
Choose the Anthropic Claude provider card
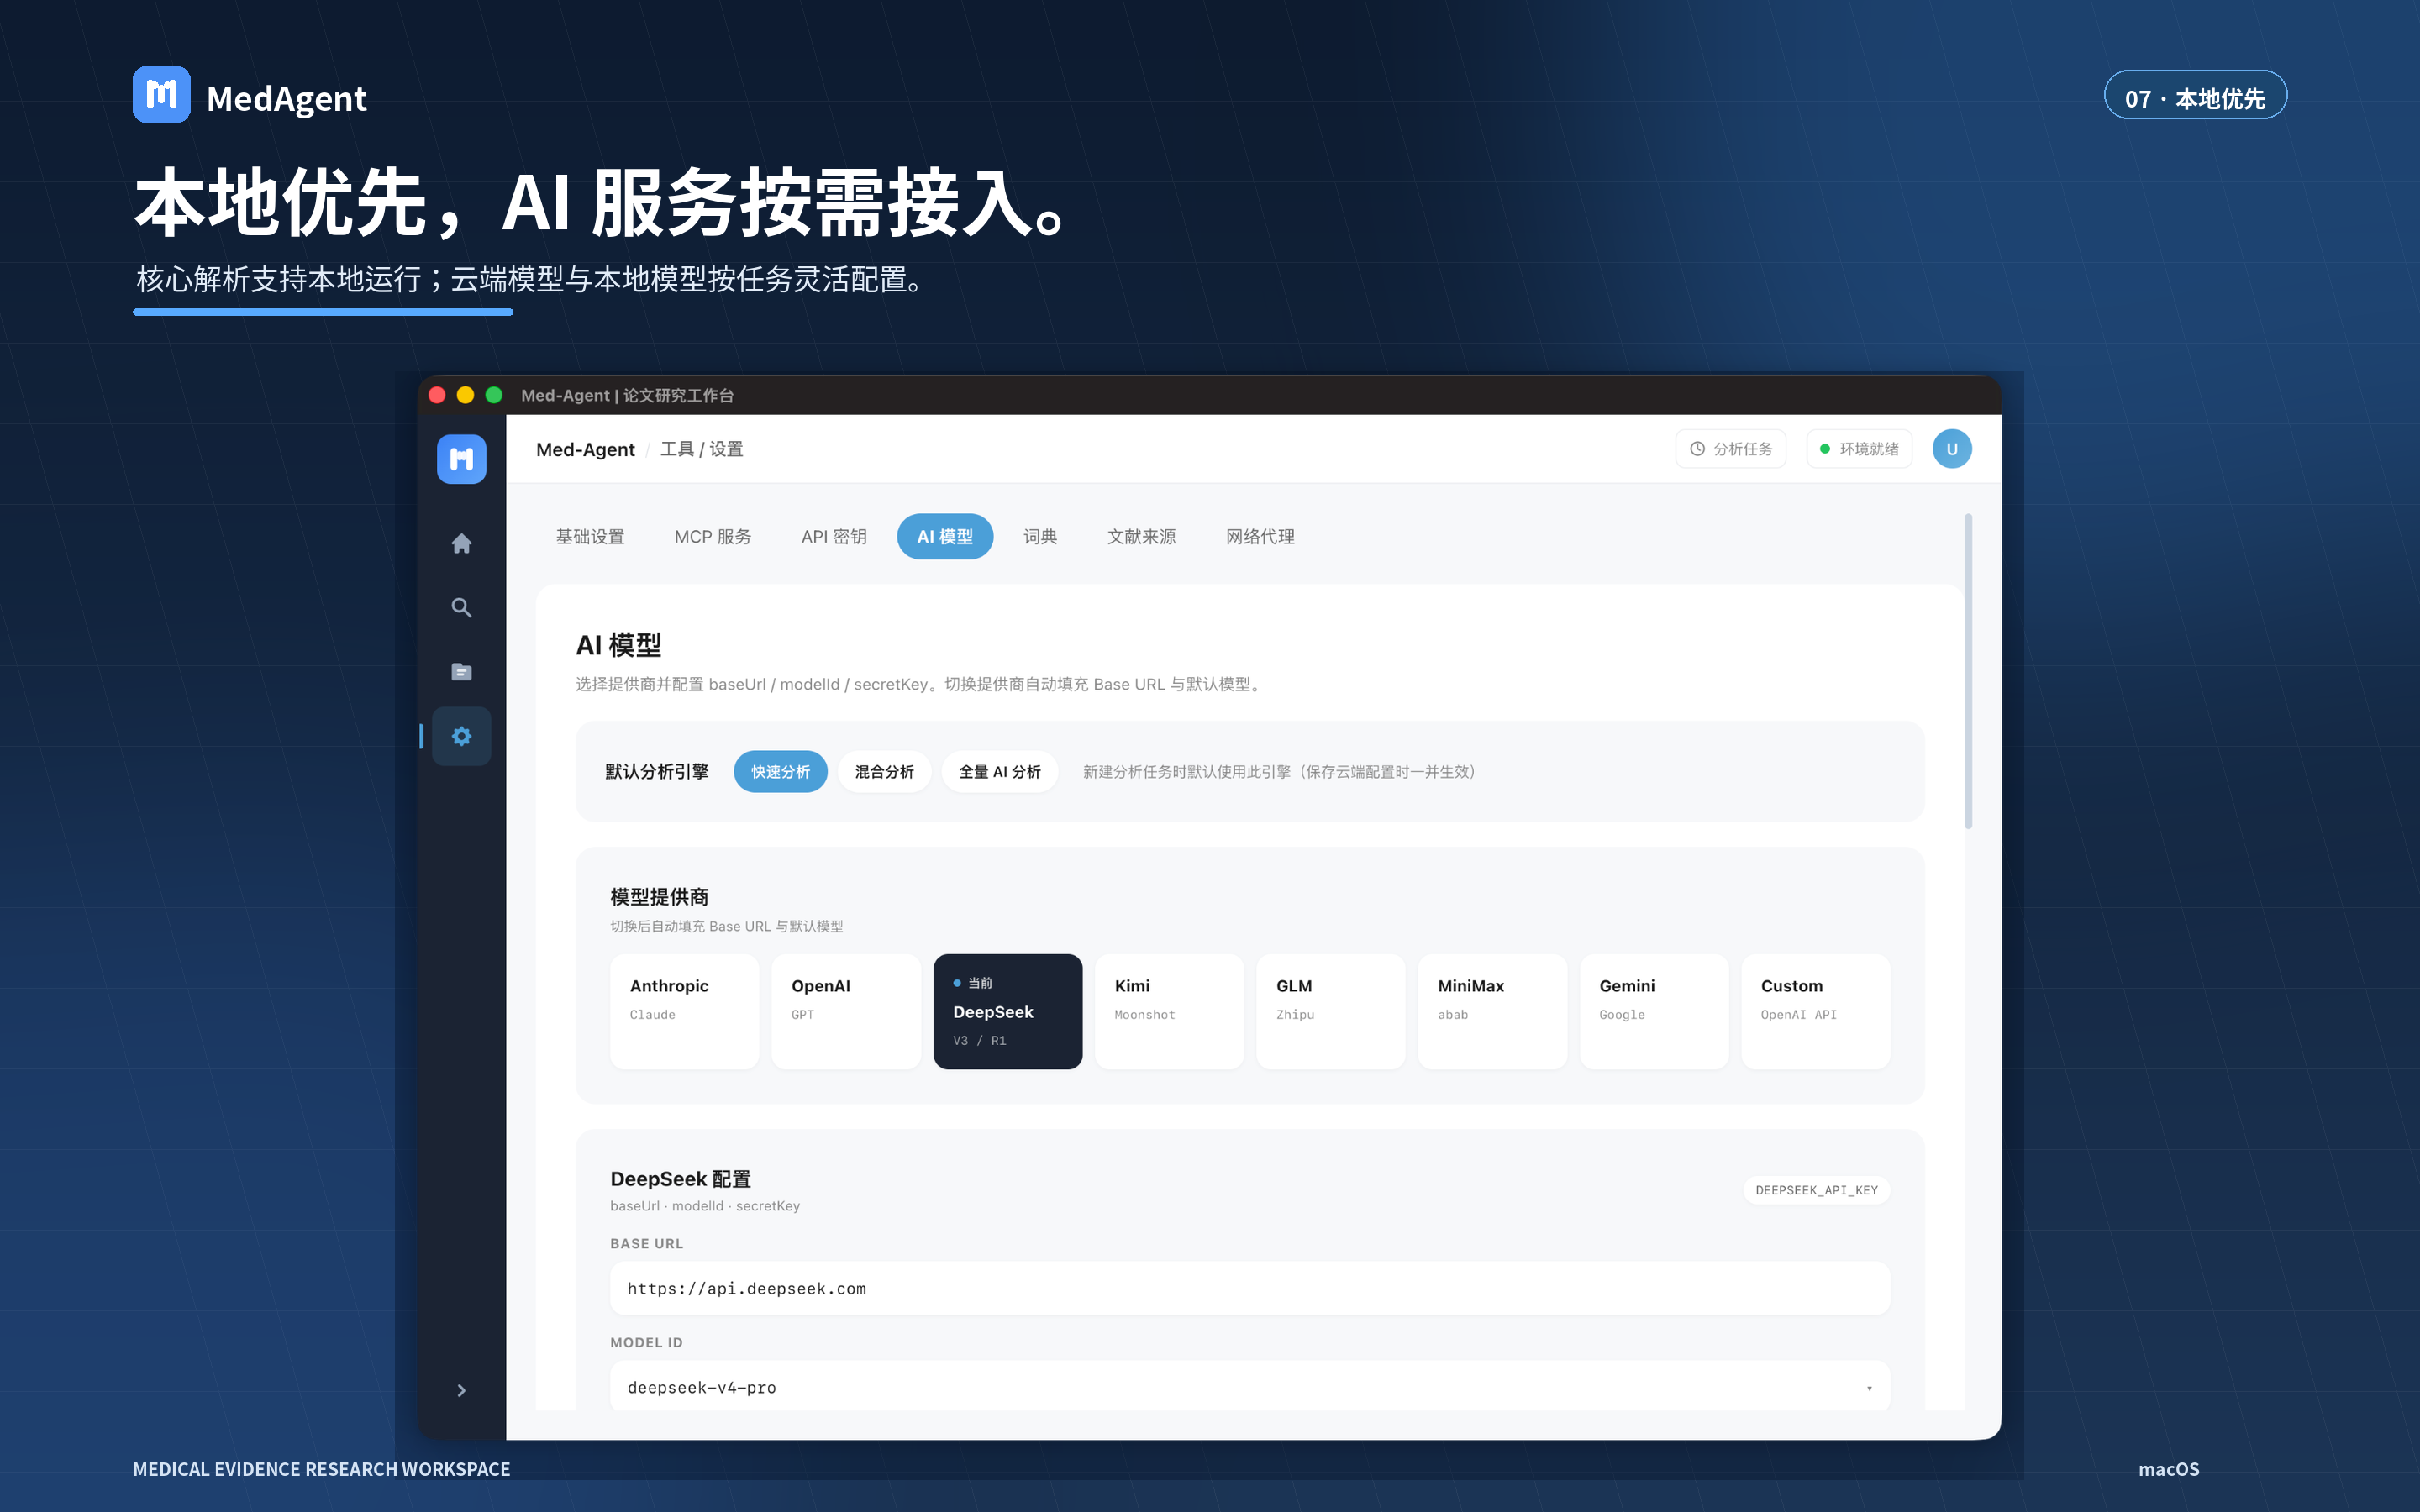click(x=684, y=1011)
